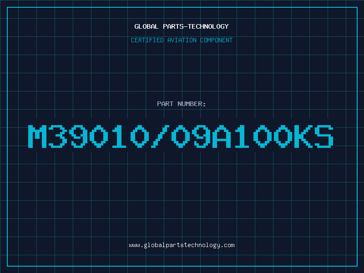This screenshot has height=273, width=364.
Task: Click the word PARTS in the header title
Action: (x=173, y=26)
